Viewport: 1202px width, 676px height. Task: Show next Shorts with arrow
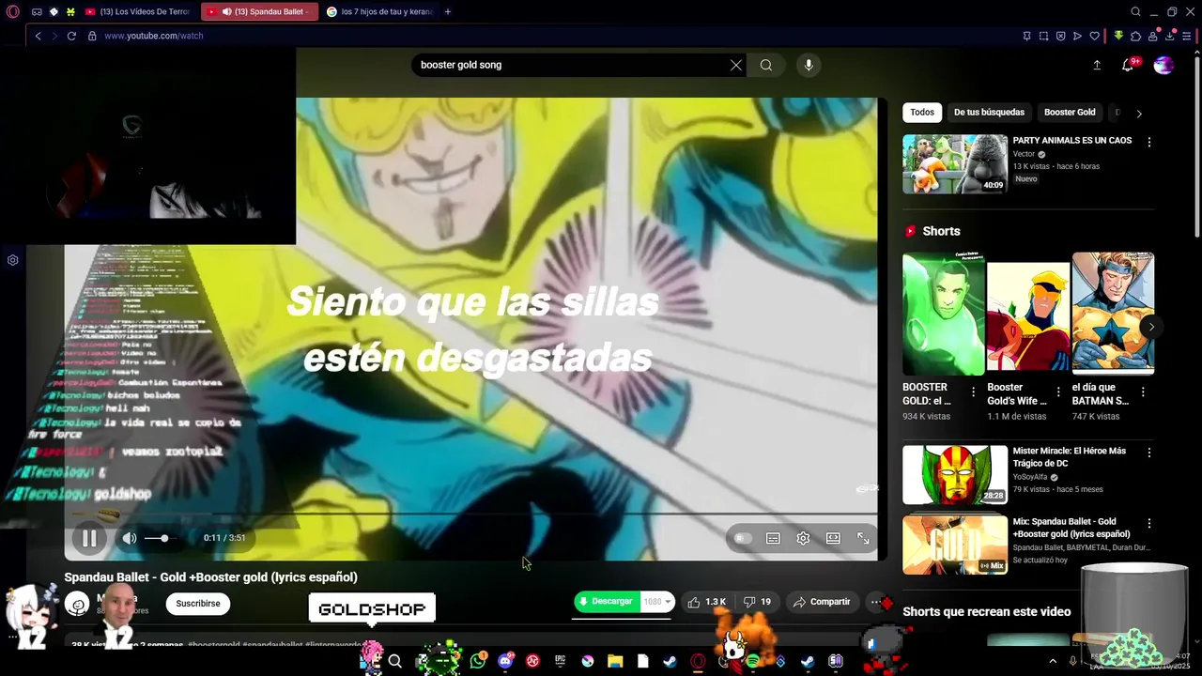(x=1151, y=327)
